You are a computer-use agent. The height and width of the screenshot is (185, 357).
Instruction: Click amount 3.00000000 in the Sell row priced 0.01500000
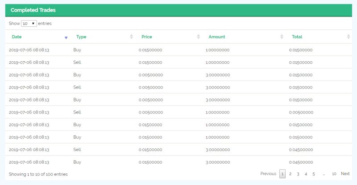point(218,150)
